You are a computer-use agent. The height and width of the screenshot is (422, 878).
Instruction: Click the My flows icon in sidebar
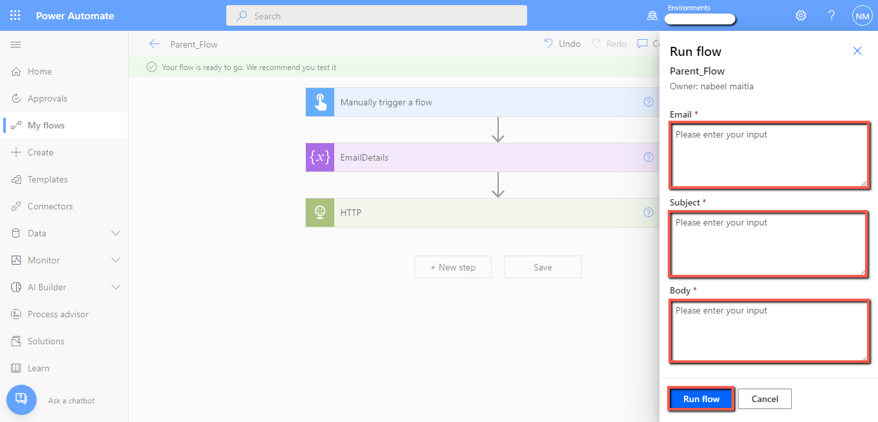tap(17, 125)
